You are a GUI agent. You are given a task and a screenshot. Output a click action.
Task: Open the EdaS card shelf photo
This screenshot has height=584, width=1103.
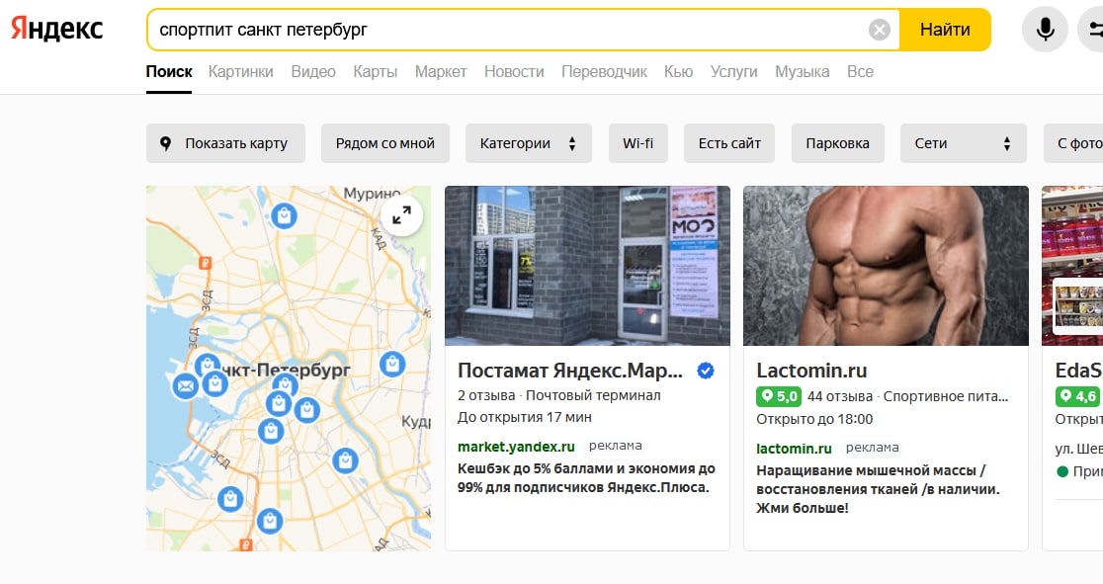(x=1072, y=265)
